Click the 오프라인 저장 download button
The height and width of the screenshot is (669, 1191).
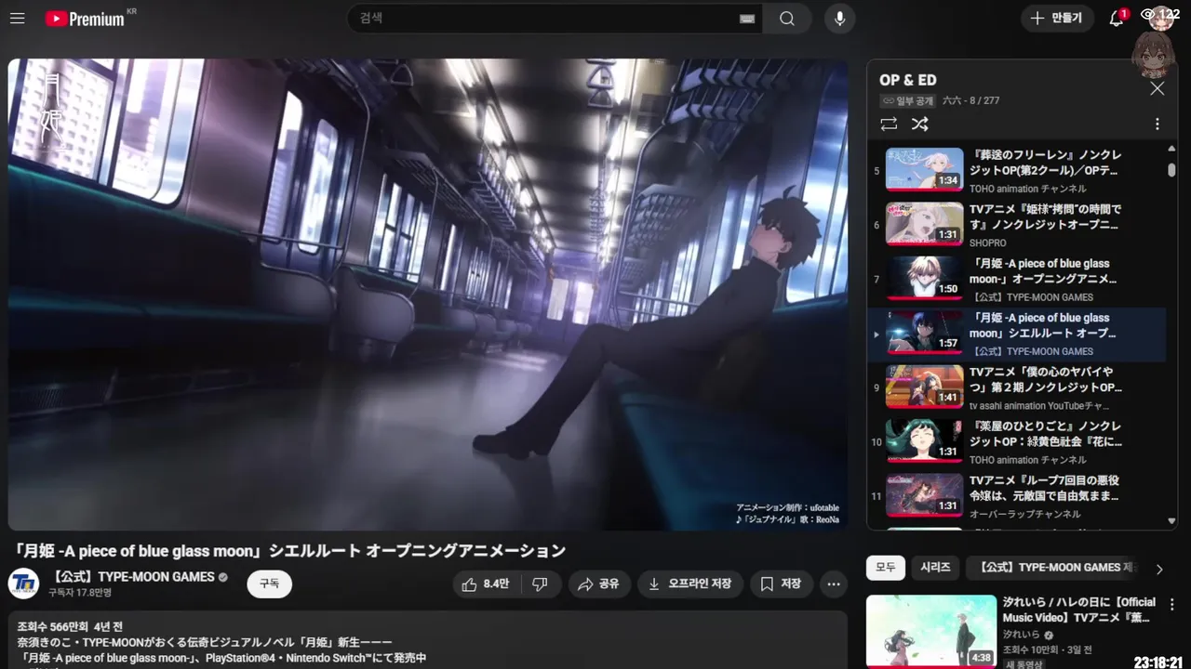pyautogui.click(x=690, y=584)
